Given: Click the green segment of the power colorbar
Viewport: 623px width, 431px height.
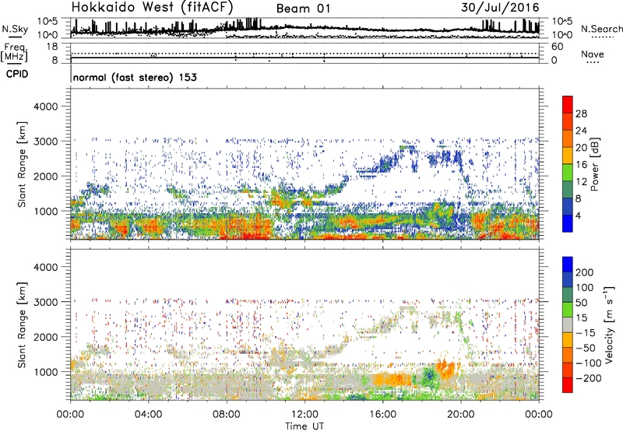Looking at the screenshot, I should [568, 173].
